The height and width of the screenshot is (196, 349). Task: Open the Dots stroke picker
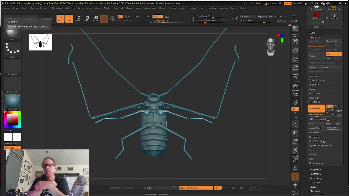13,50
